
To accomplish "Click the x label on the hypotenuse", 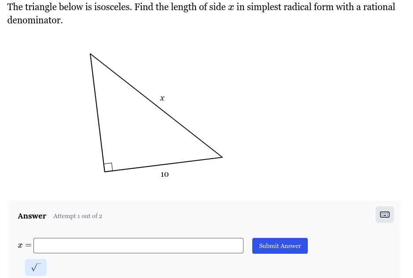I will click(x=162, y=98).
